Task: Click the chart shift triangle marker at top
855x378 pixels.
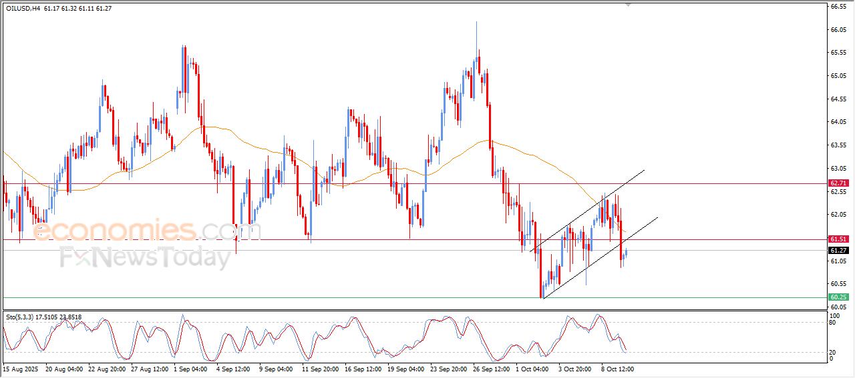Action: click(627, 5)
